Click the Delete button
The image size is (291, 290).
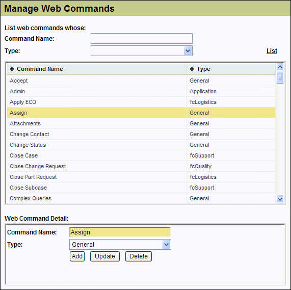[x=139, y=256]
